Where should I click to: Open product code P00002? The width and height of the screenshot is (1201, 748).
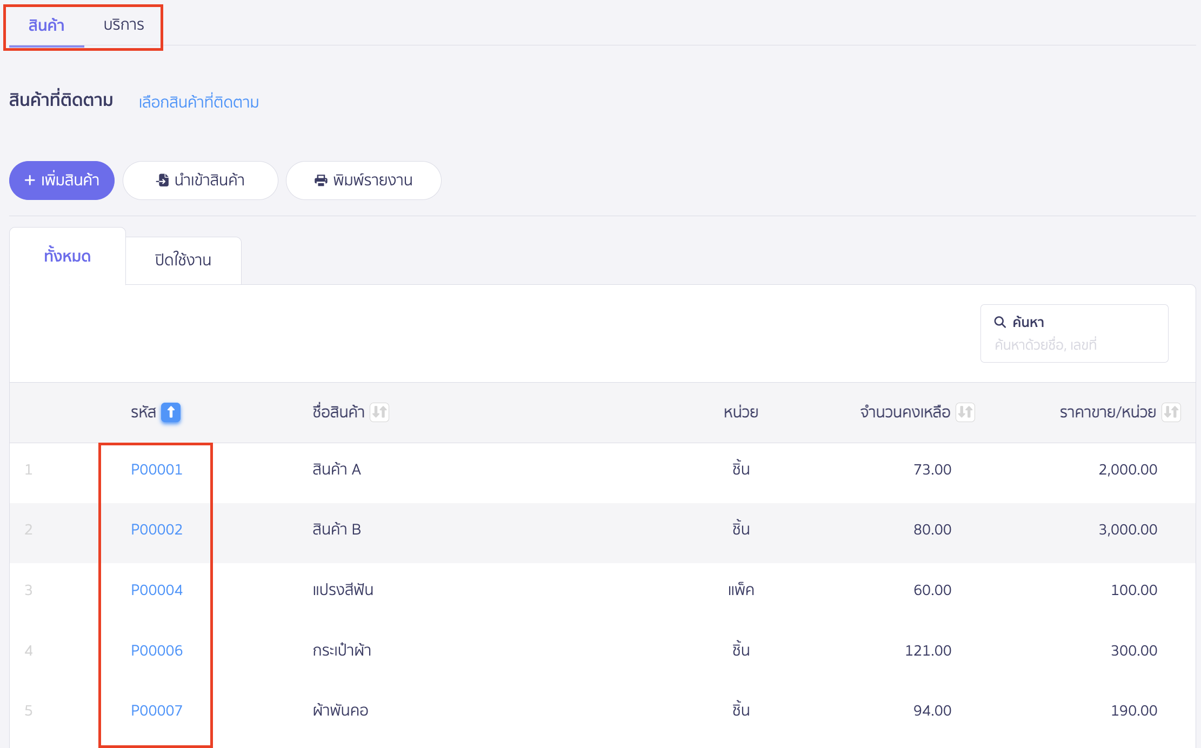click(156, 530)
